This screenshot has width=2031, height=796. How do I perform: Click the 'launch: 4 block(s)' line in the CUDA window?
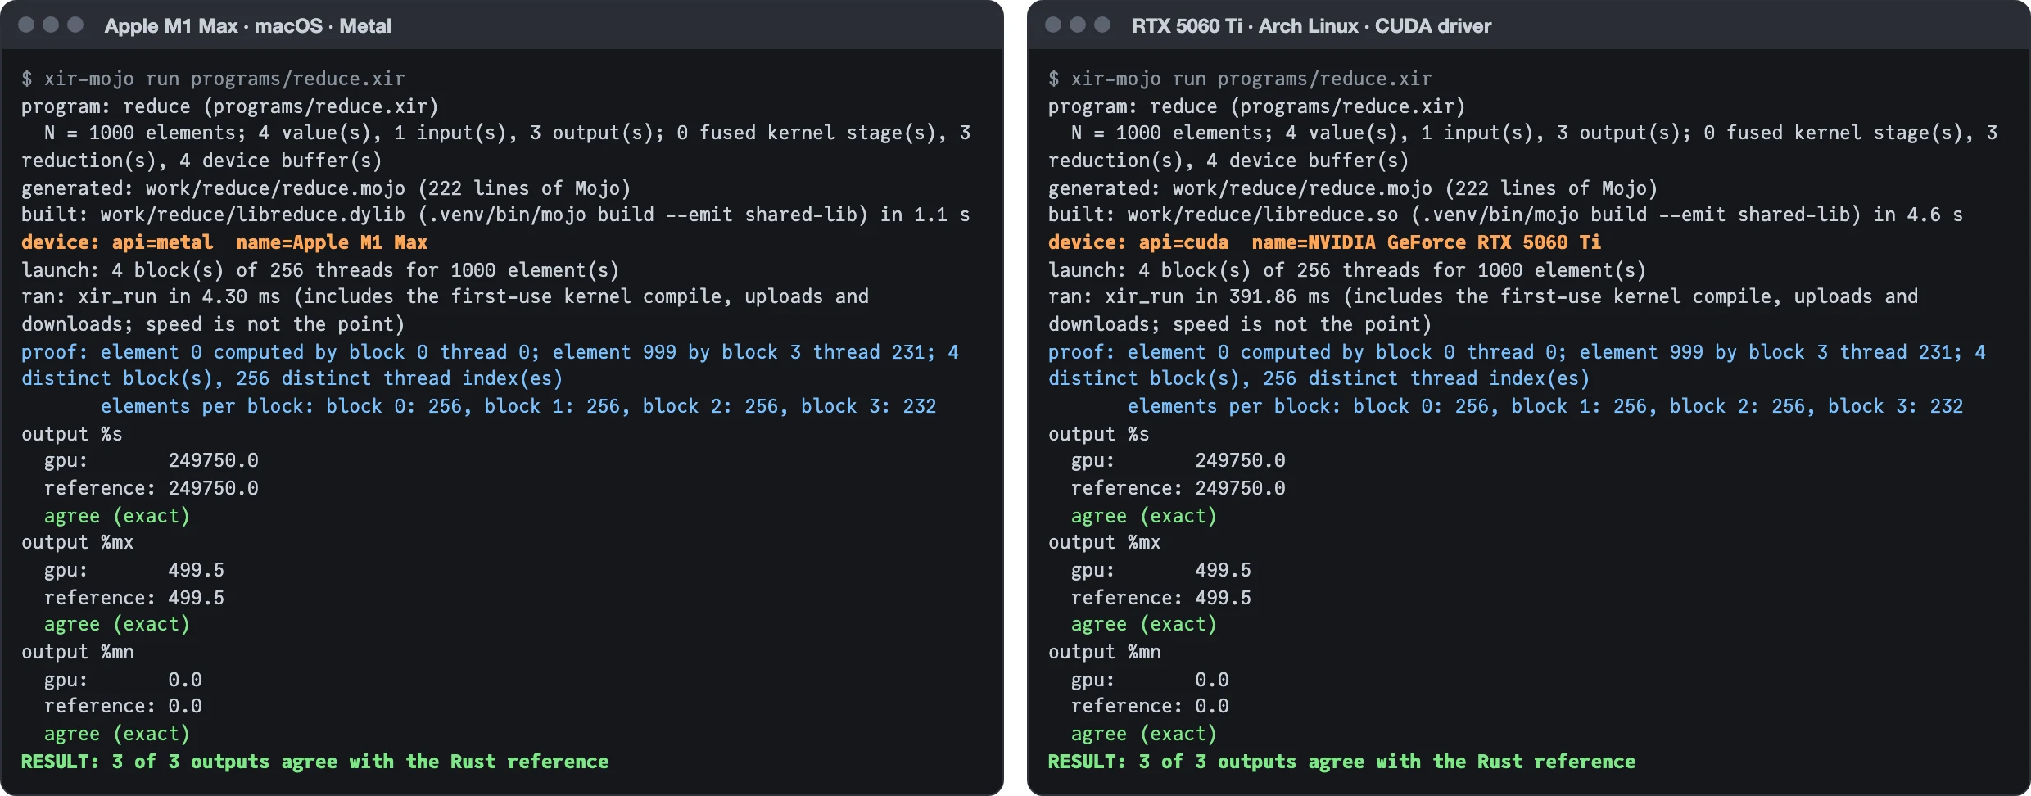point(1347,270)
